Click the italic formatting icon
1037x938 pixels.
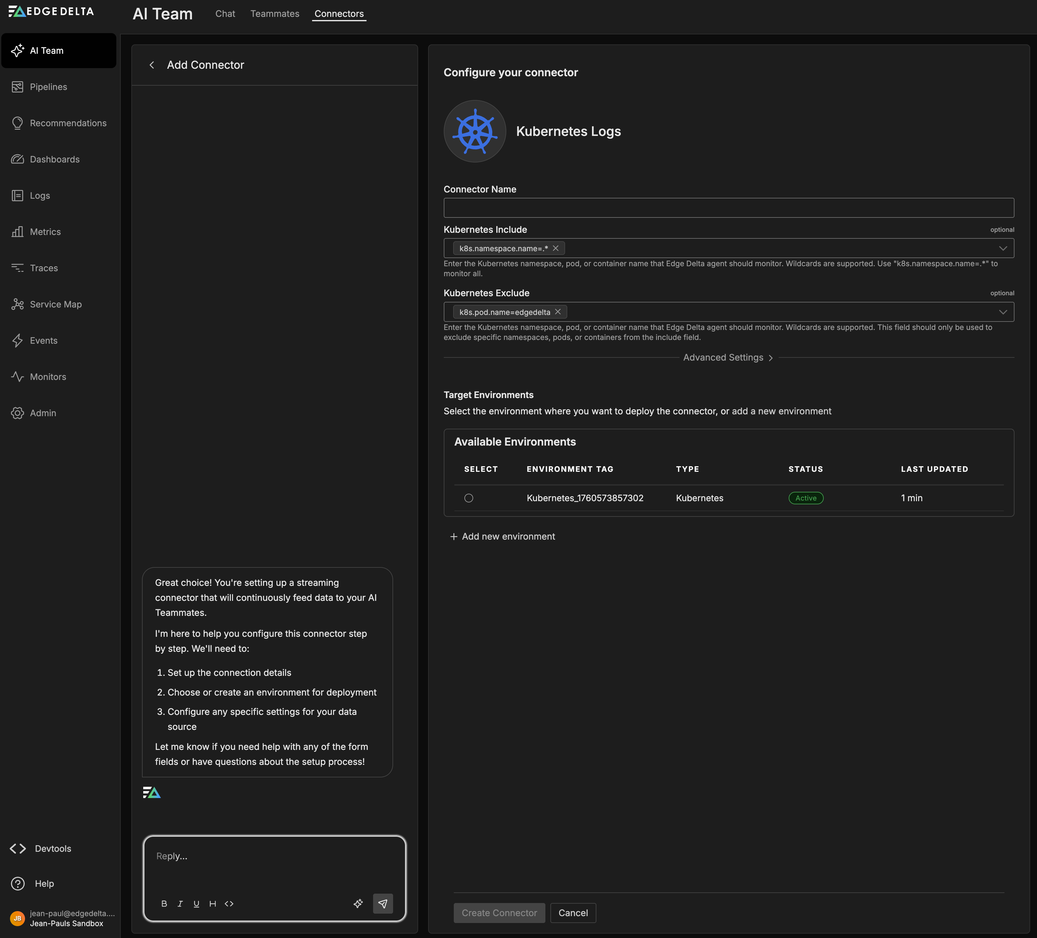(180, 904)
